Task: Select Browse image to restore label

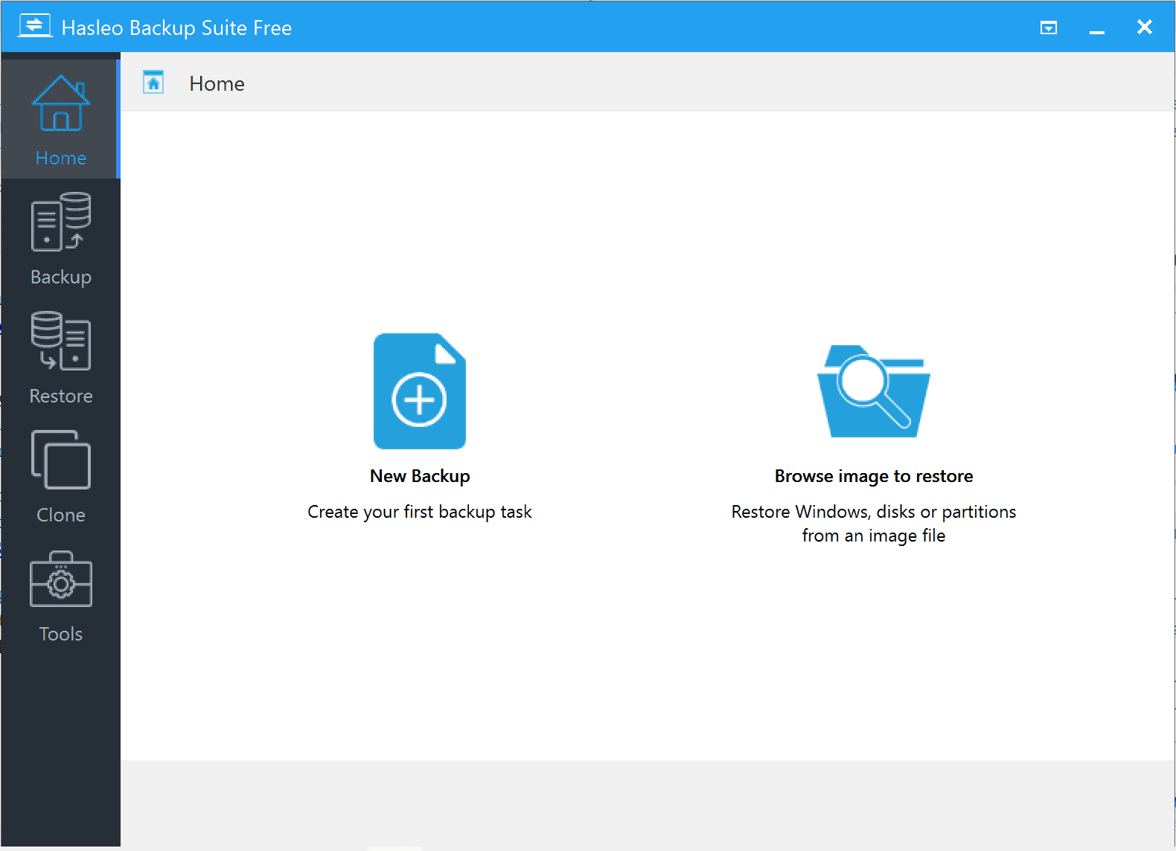Action: coord(874,476)
